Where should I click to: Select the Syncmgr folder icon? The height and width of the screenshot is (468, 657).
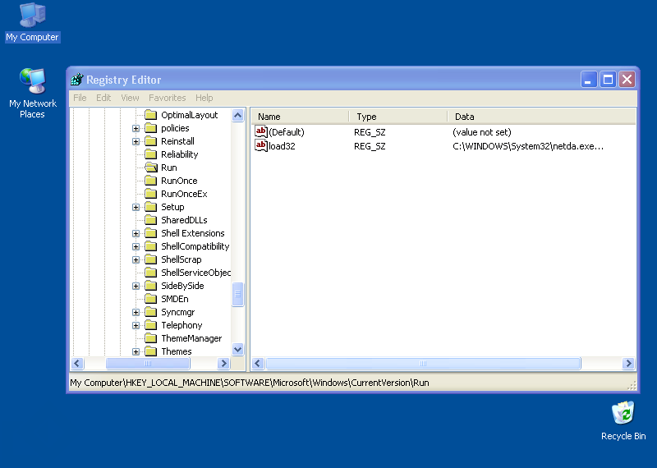(151, 312)
